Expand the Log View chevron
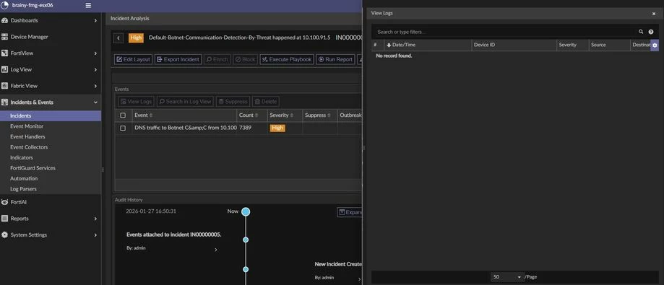664x285 pixels. pyautogui.click(x=95, y=69)
